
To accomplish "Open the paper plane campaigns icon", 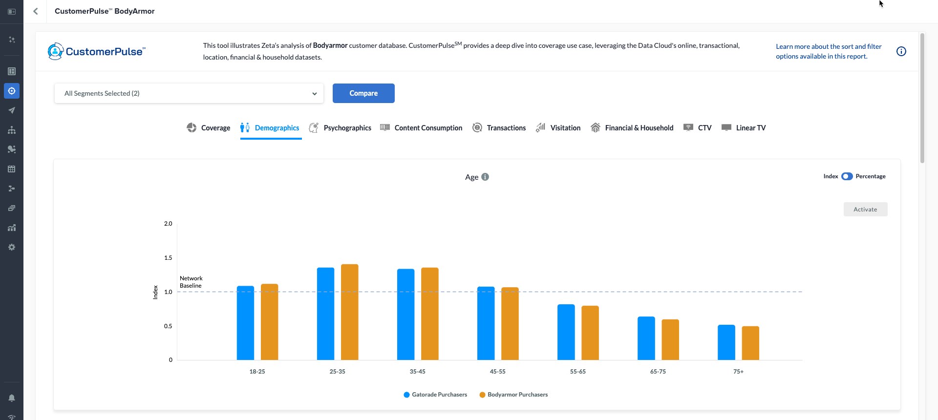I will (12, 110).
